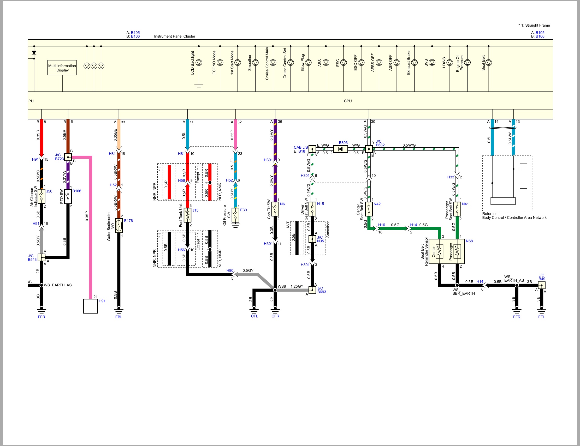The height and width of the screenshot is (446, 580).
Task: Open the J/C B693 junction link
Action: 322,290
